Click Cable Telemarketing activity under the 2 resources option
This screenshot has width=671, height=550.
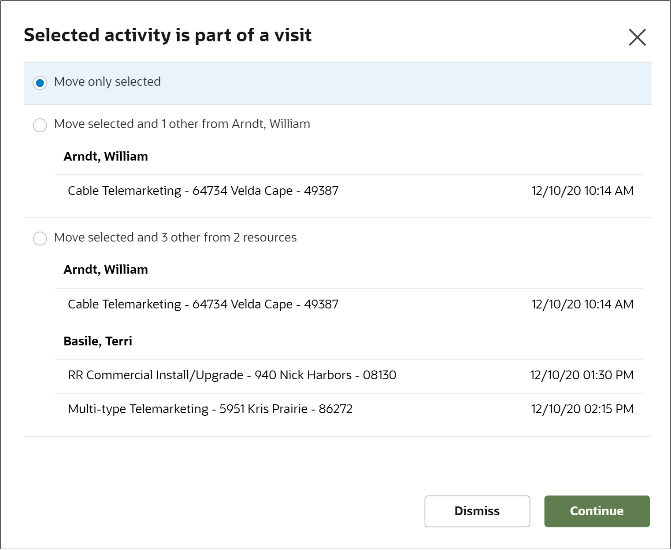(x=203, y=304)
